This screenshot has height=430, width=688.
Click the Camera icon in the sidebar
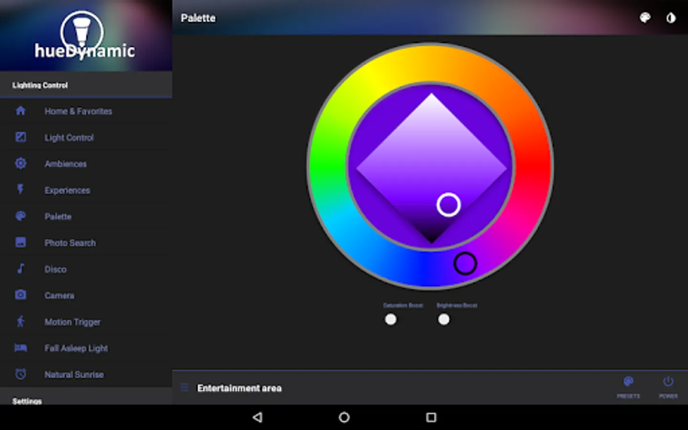tap(21, 295)
